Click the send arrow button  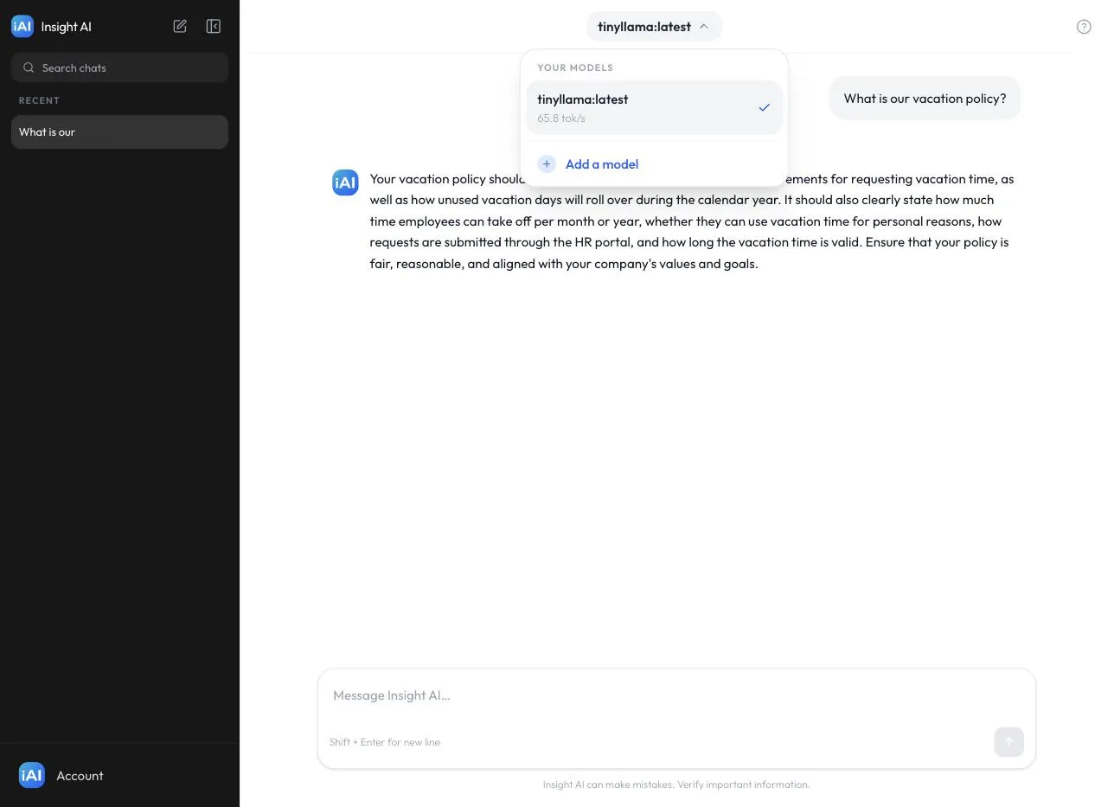1008,741
